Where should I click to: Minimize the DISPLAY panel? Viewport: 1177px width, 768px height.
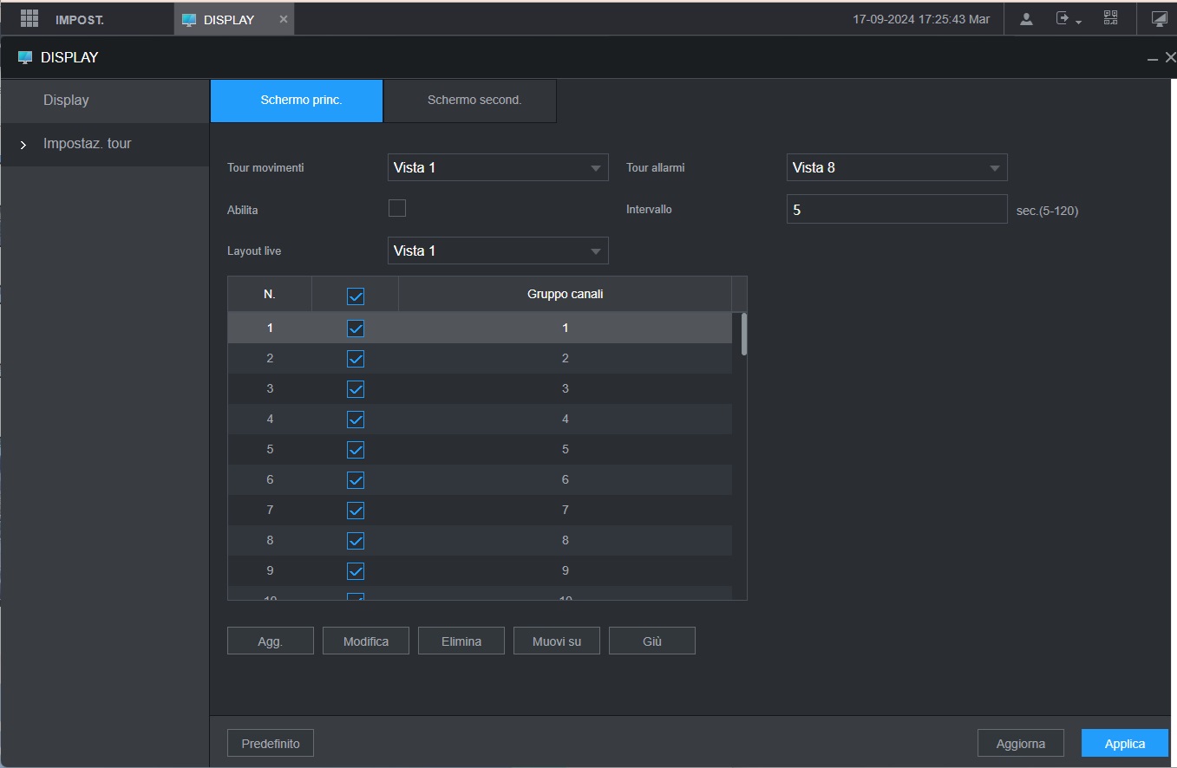pyautogui.click(x=1152, y=59)
